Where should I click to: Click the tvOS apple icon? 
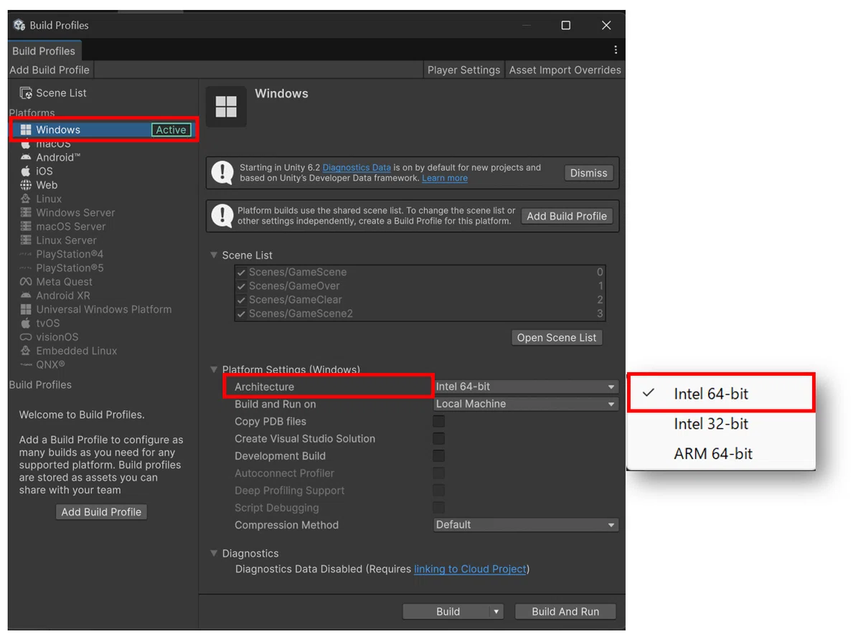26,323
